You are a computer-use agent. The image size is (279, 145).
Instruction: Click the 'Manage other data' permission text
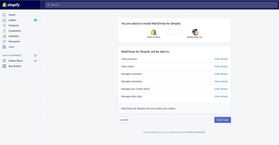tap(132, 96)
